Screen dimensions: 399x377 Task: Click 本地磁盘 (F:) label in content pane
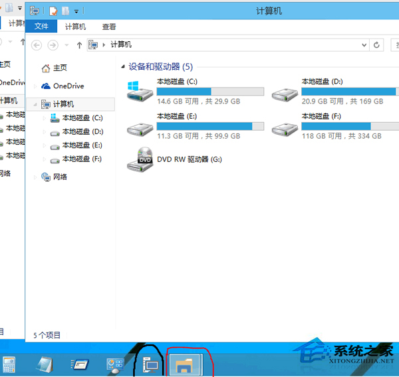click(321, 116)
